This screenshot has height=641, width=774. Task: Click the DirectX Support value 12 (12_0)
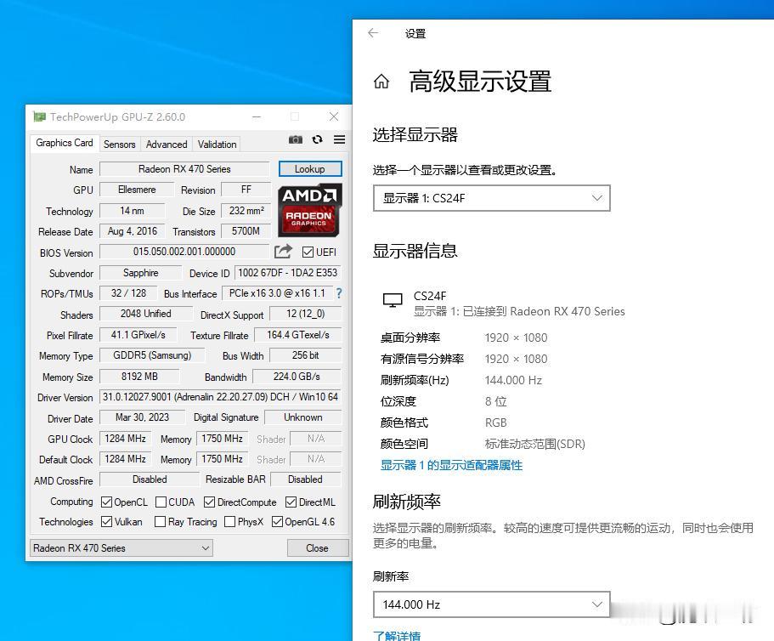tap(306, 314)
